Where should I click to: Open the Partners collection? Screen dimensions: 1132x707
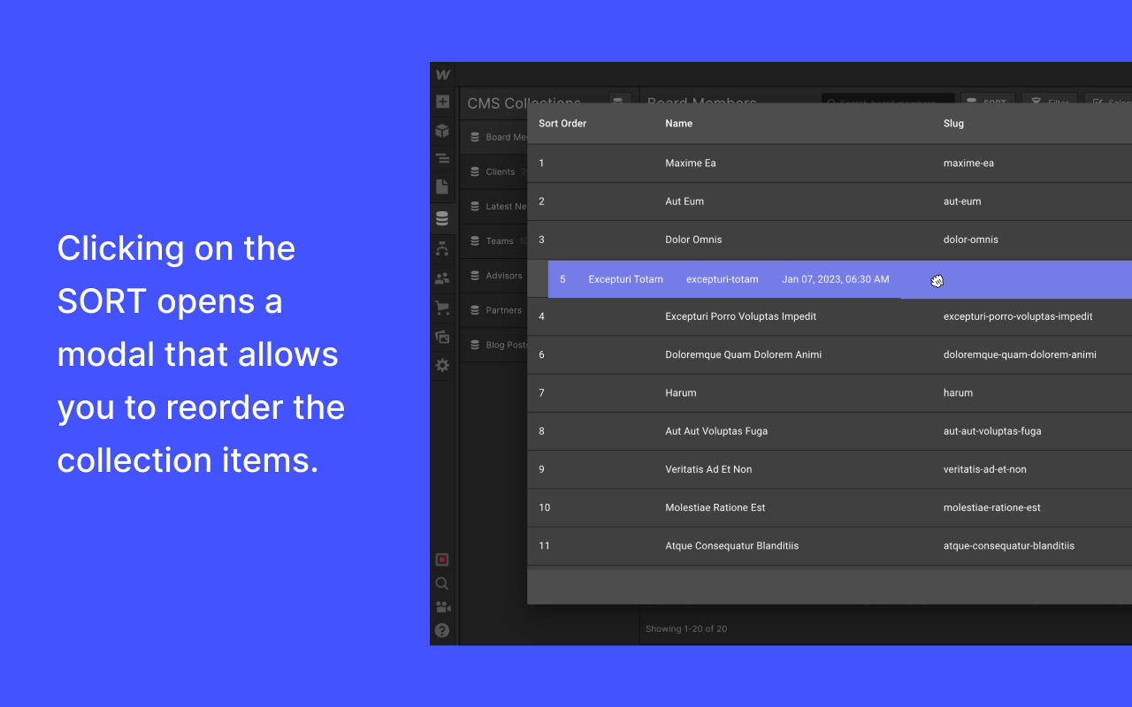(x=494, y=310)
